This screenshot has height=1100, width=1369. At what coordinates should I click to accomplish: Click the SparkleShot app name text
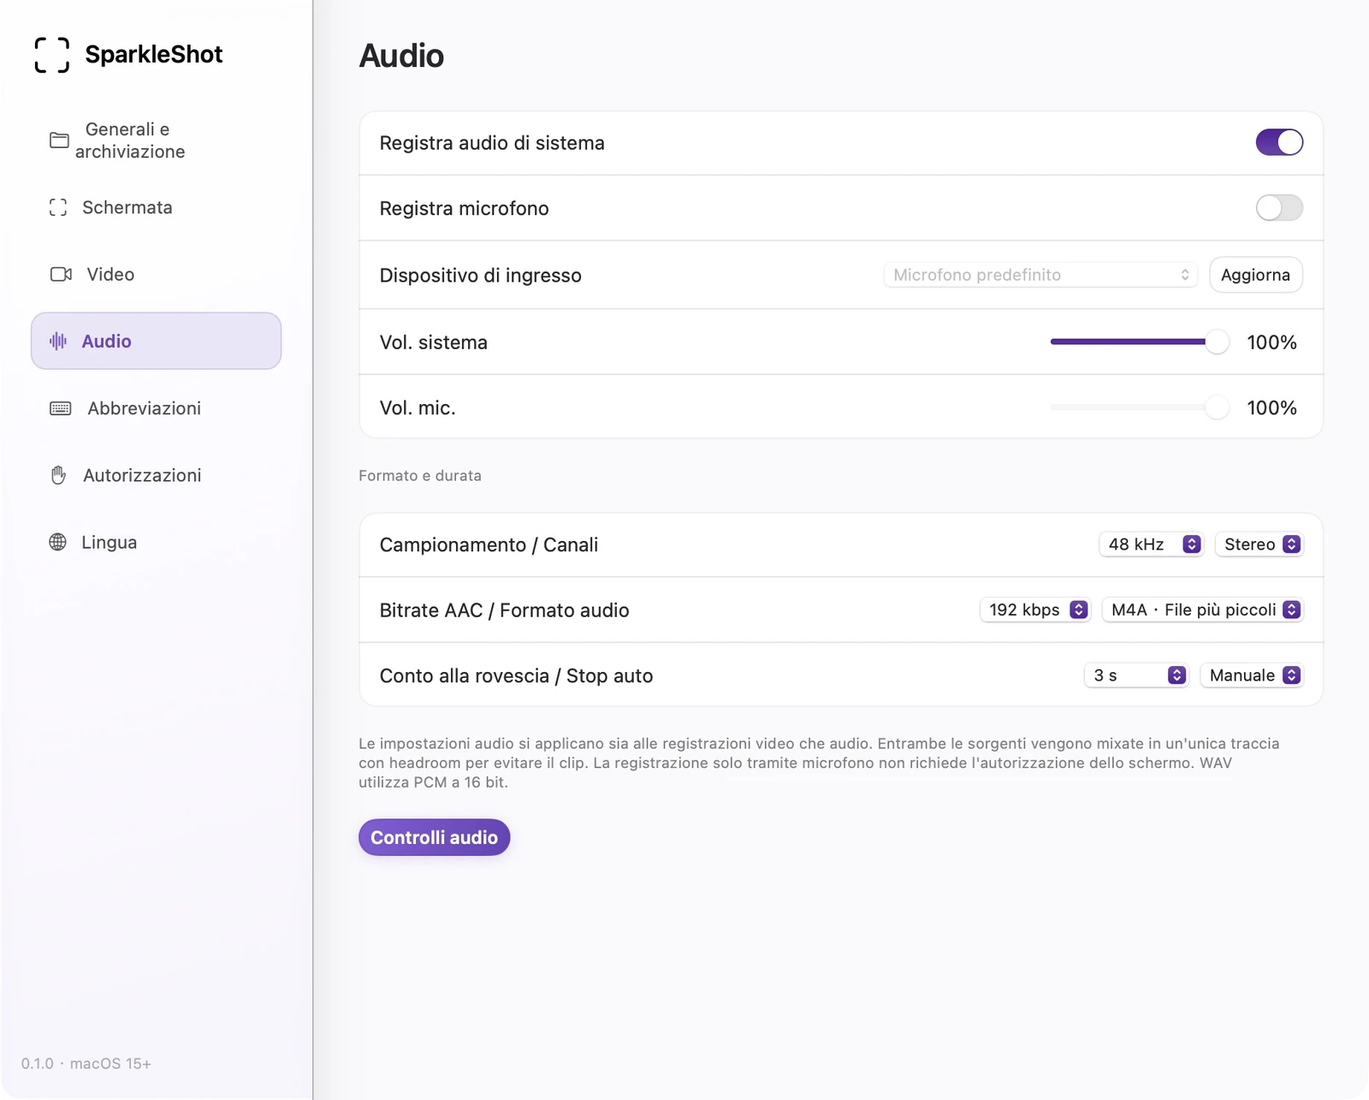154,55
